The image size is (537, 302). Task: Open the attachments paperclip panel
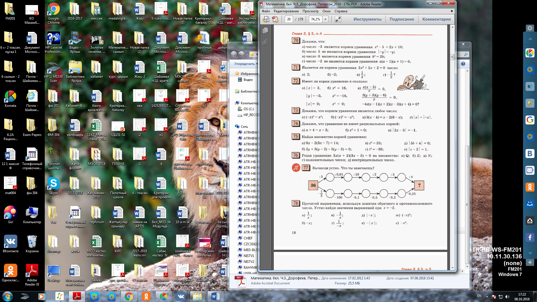[x=265, y=42]
